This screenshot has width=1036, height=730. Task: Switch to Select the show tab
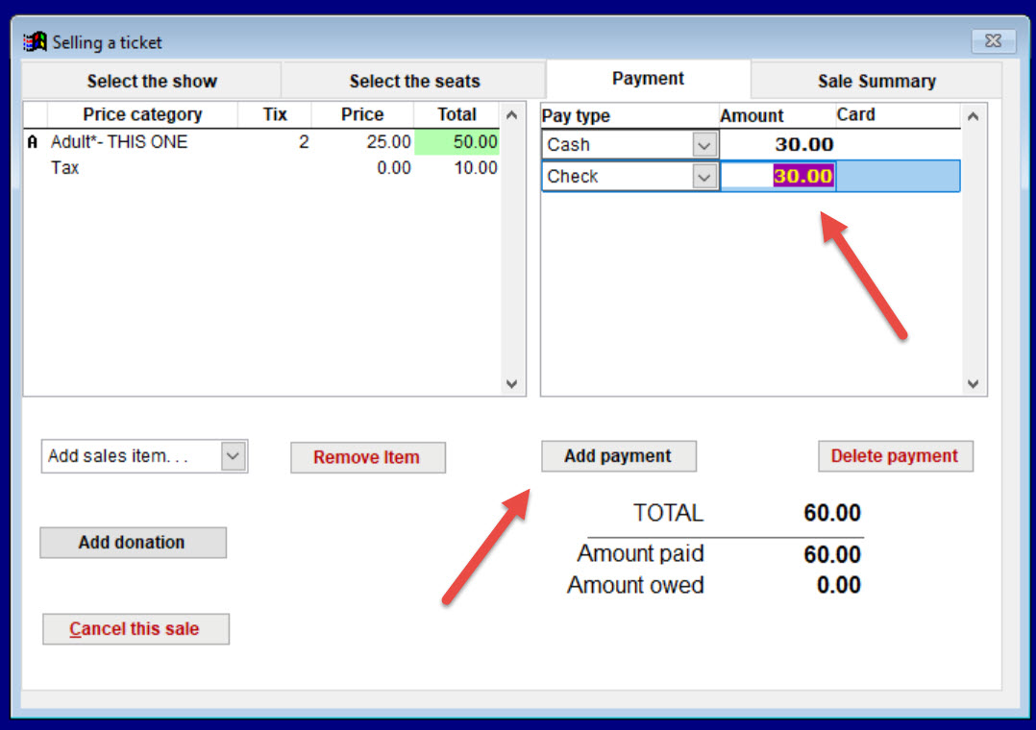click(x=152, y=81)
